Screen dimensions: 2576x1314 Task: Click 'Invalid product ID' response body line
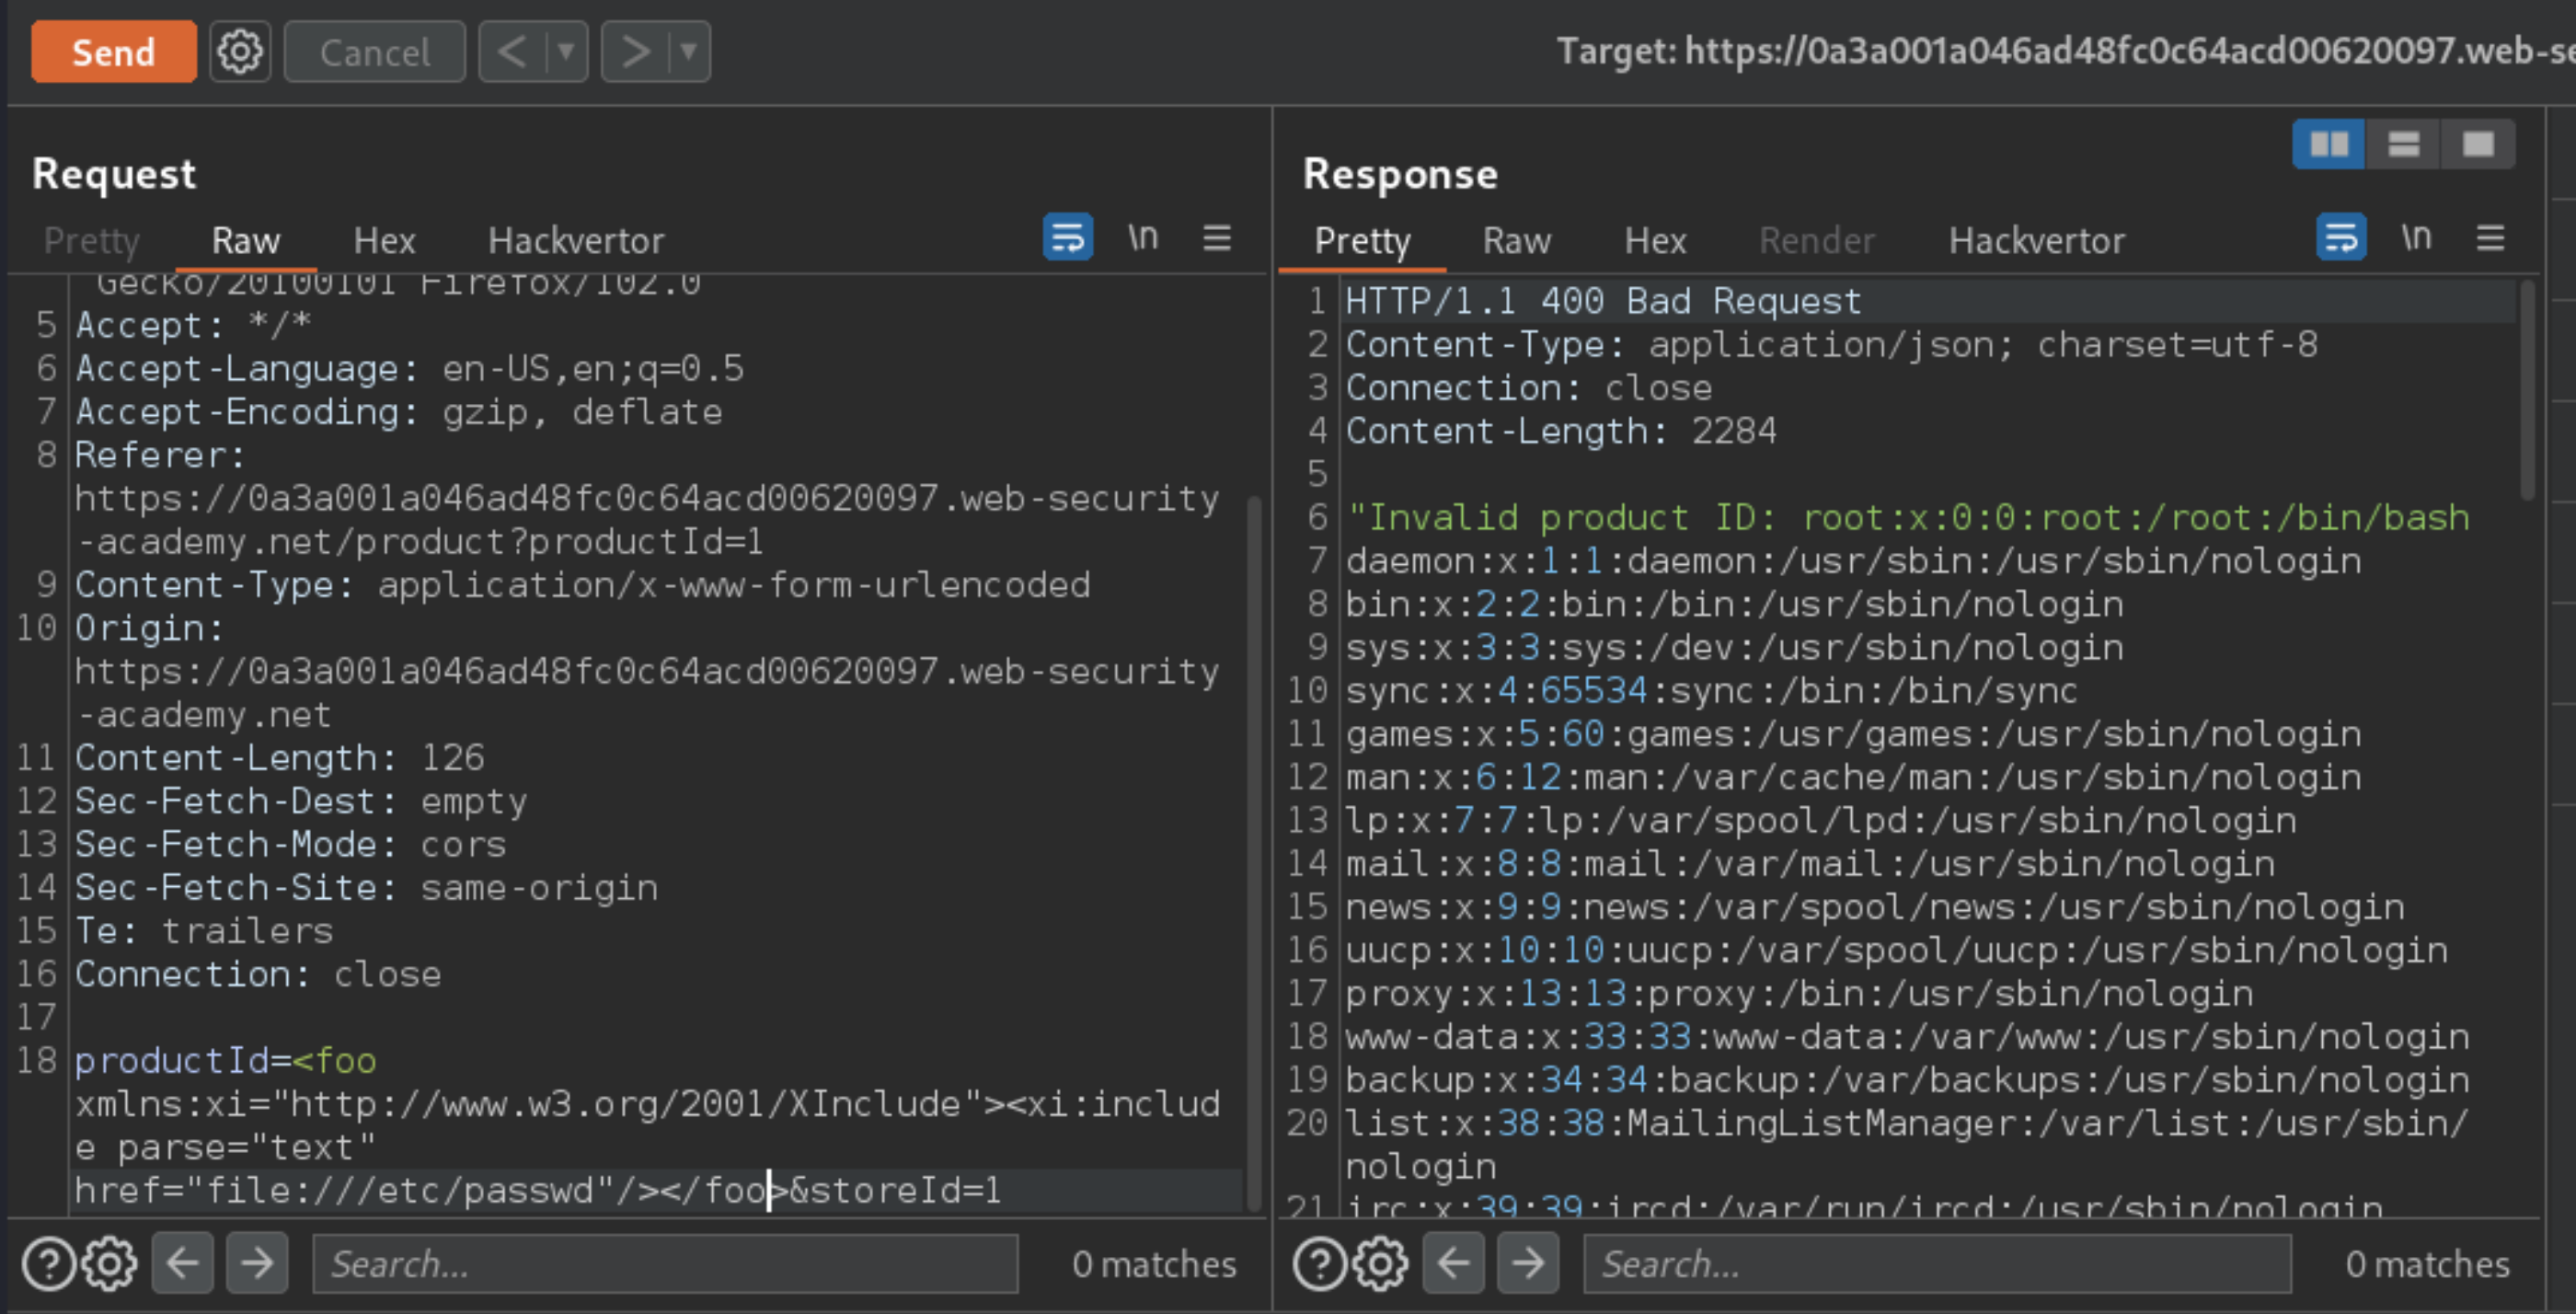1907,518
